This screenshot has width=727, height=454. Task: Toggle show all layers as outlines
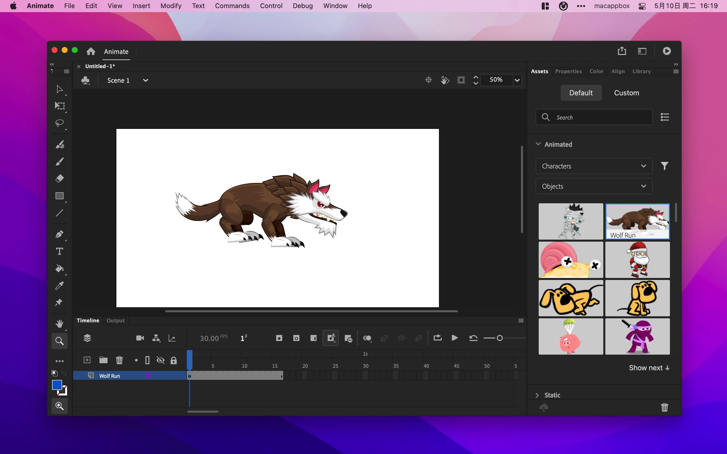point(147,360)
